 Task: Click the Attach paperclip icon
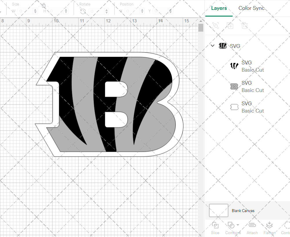252,225
